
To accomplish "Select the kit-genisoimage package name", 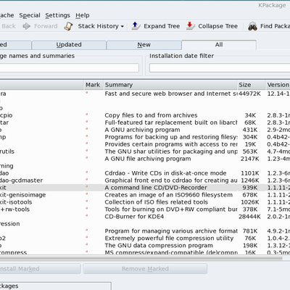I will pyautogui.click(x=22, y=195).
